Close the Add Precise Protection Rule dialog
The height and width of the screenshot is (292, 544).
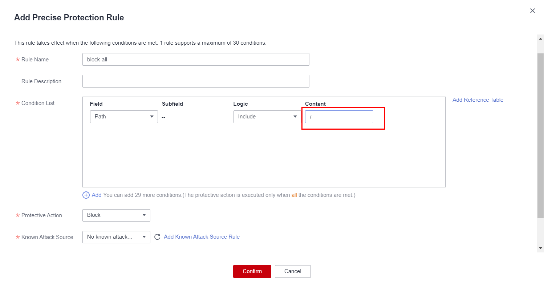[532, 11]
